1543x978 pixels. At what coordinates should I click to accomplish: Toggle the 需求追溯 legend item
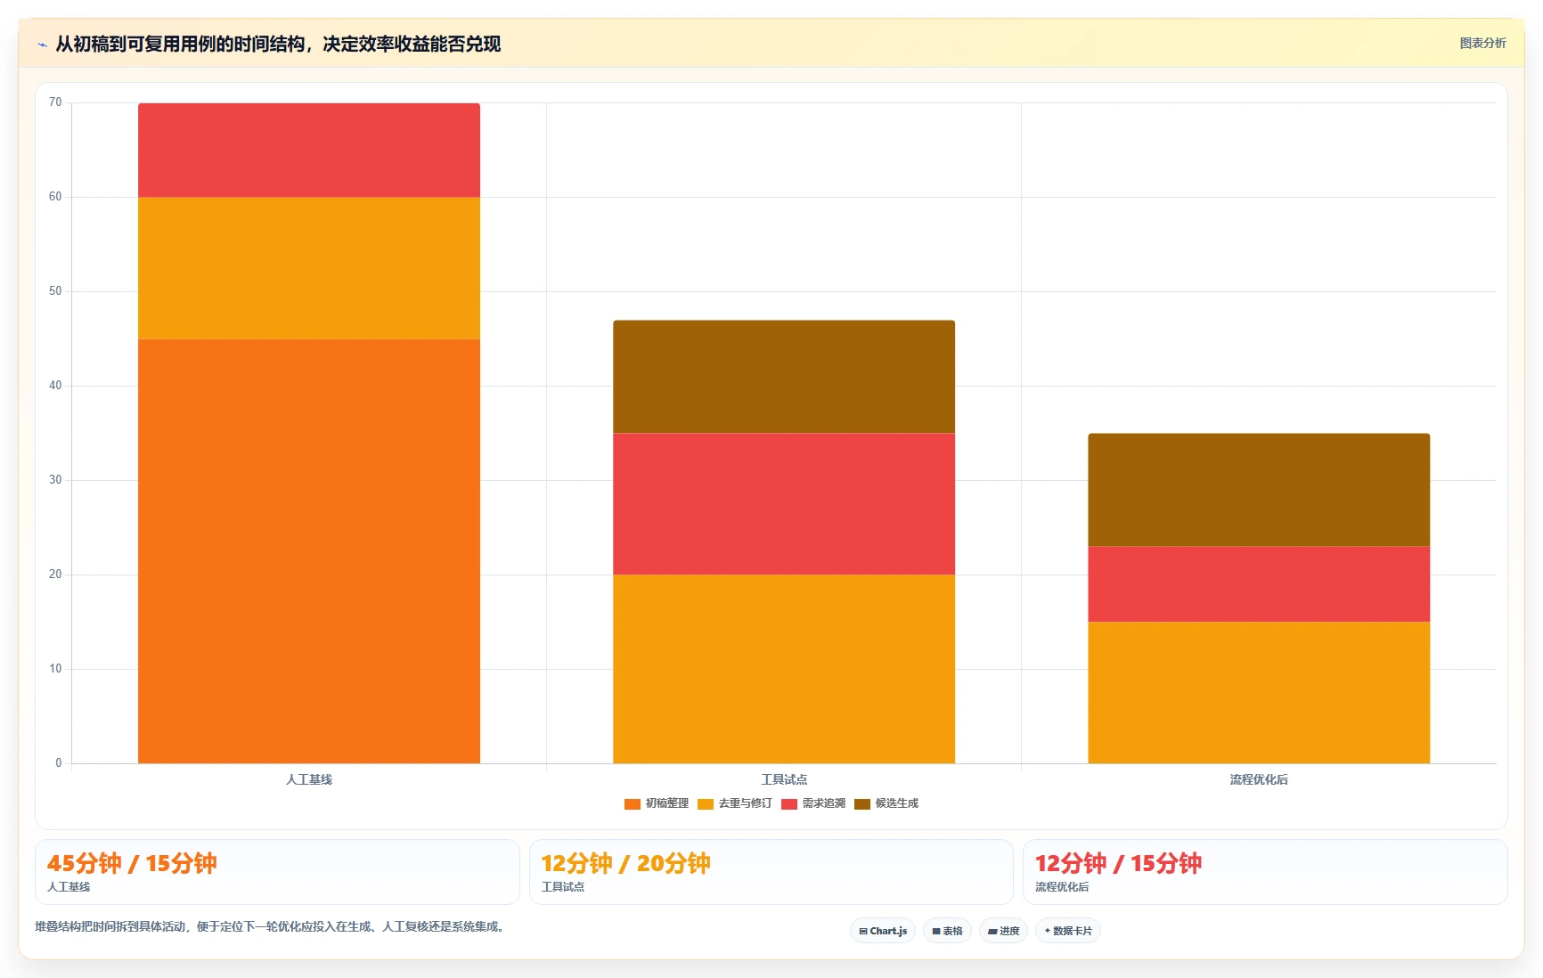tap(813, 803)
